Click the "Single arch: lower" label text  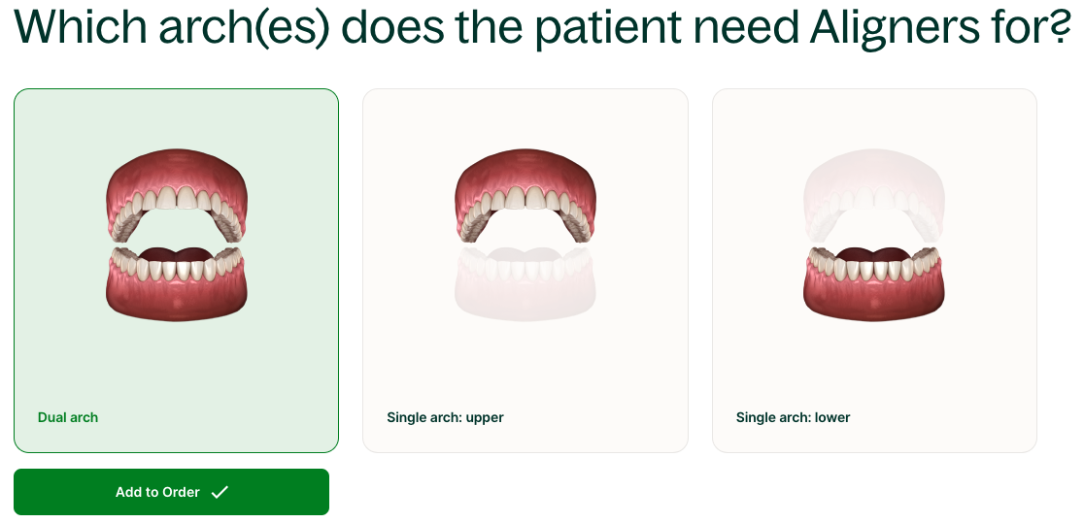793,417
